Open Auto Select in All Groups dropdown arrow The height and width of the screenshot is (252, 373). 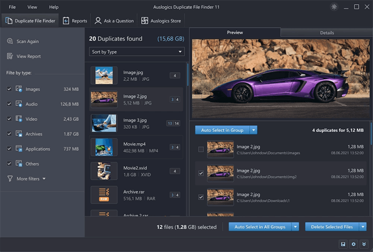pyautogui.click(x=295, y=226)
